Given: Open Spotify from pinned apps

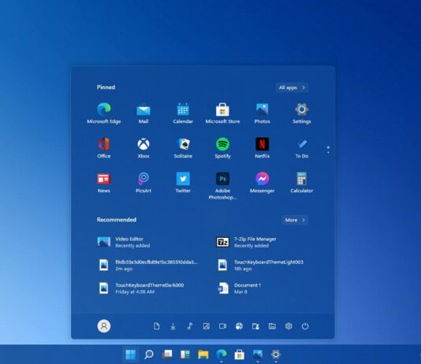Looking at the screenshot, I should coord(222,148).
